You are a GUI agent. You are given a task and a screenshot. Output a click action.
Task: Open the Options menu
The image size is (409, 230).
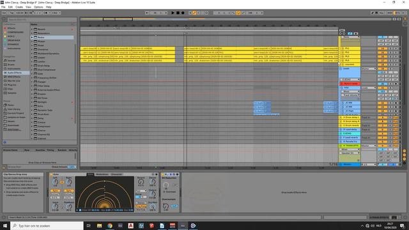point(38,7)
